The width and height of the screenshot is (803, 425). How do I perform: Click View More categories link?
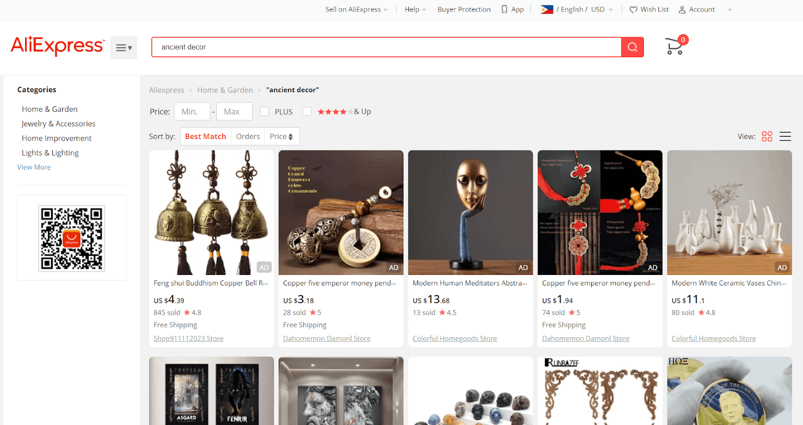(x=34, y=167)
